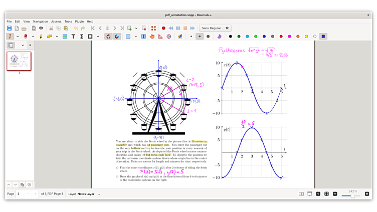Start audio recording with red circle
Image resolution: width=377 pixels, height=212 pixels.
(x=163, y=28)
